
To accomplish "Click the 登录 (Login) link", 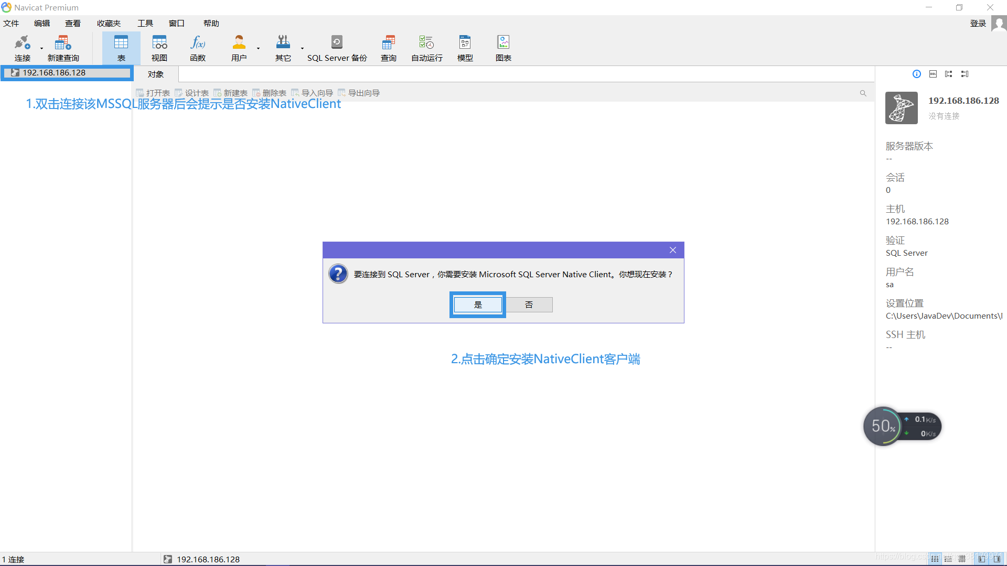I will (978, 24).
